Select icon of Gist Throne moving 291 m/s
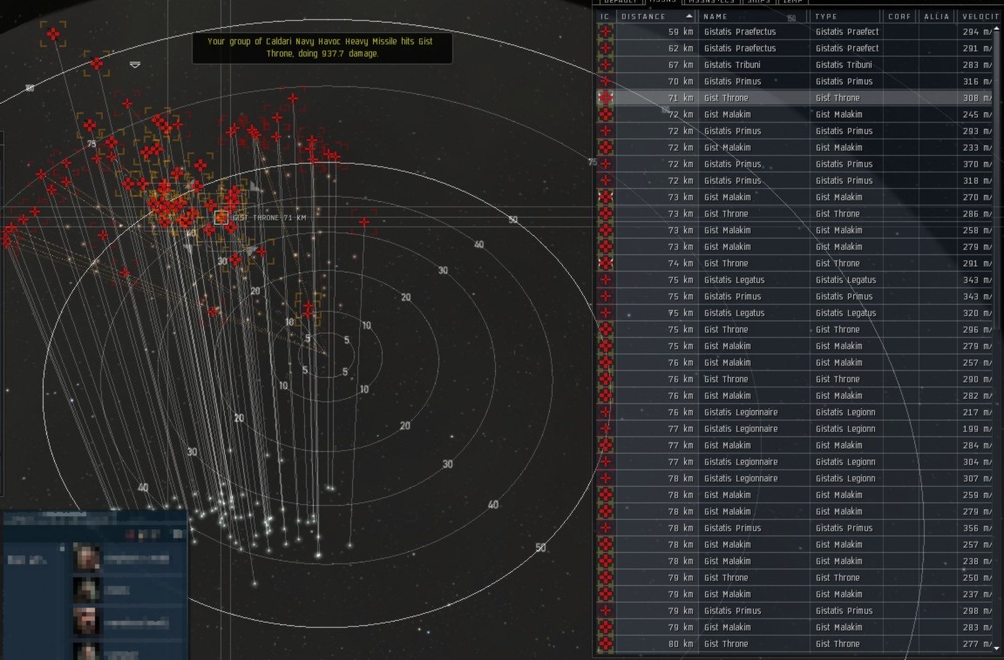This screenshot has width=1004, height=660. (x=605, y=263)
